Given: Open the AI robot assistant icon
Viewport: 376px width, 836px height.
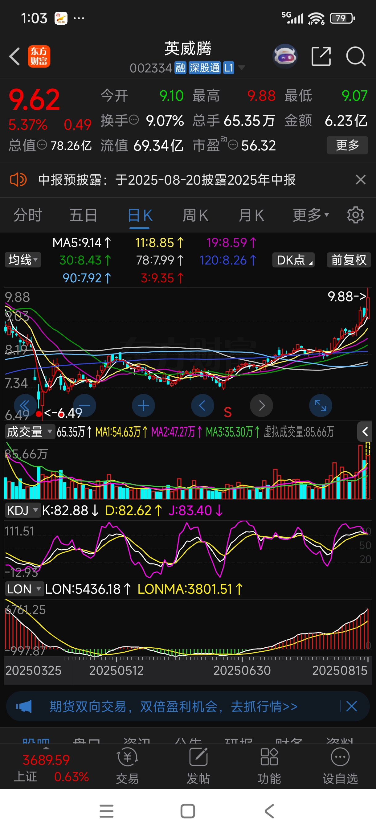Looking at the screenshot, I should click(285, 56).
